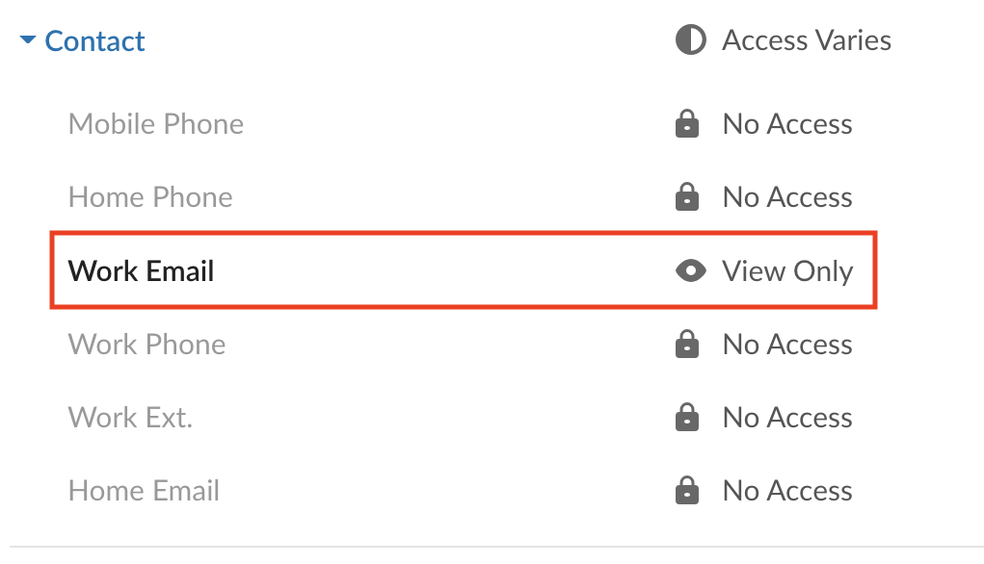Select the Home Phone field label
Viewport: 984px width, 564px height.
(x=150, y=197)
